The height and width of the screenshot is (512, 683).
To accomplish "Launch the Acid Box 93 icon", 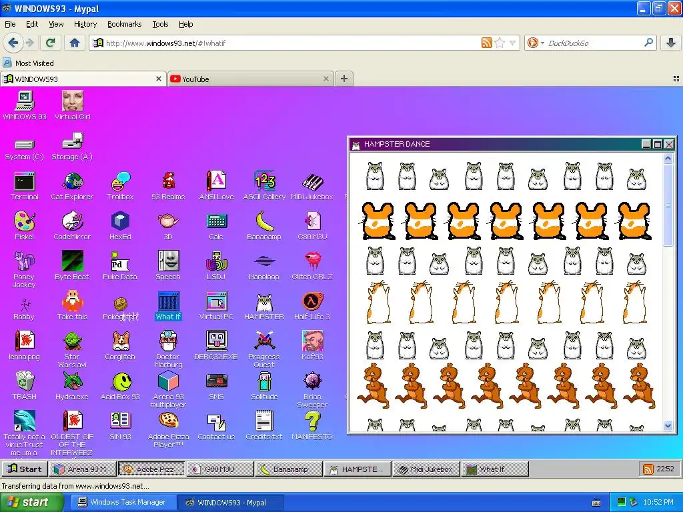I will (120, 386).
